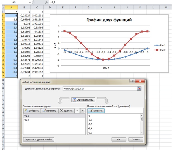
Task: Click the fx insert function icon
Action: (46, 2)
